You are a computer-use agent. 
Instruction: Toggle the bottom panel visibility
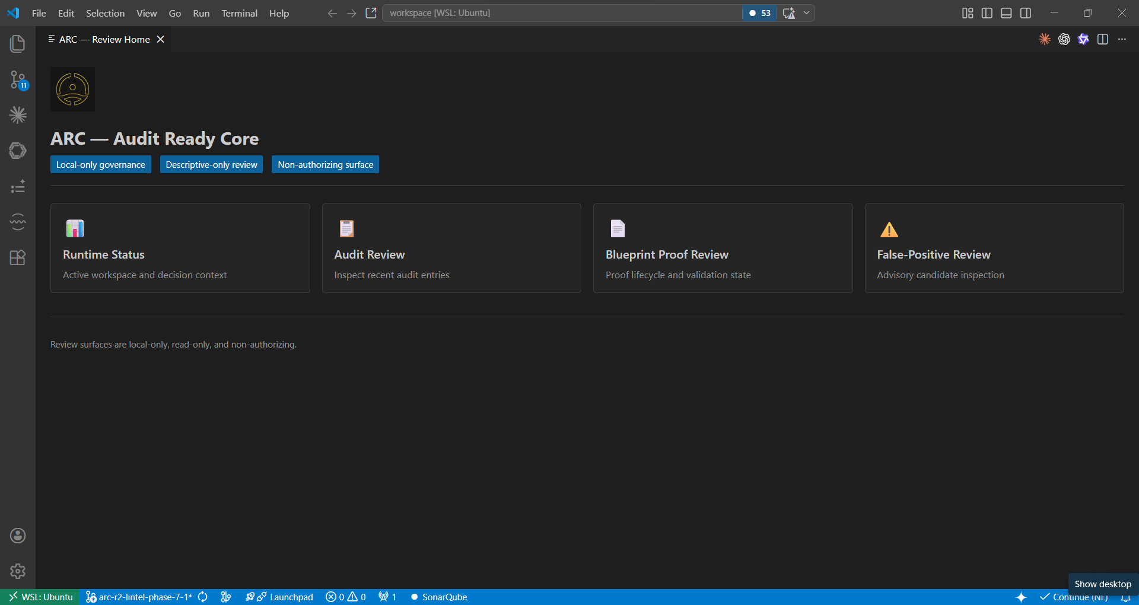click(x=1006, y=13)
